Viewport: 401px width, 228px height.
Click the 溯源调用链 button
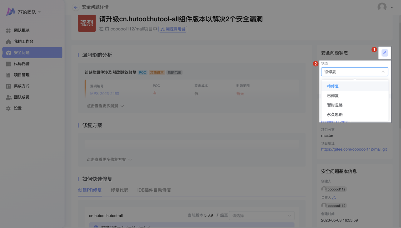173,29
